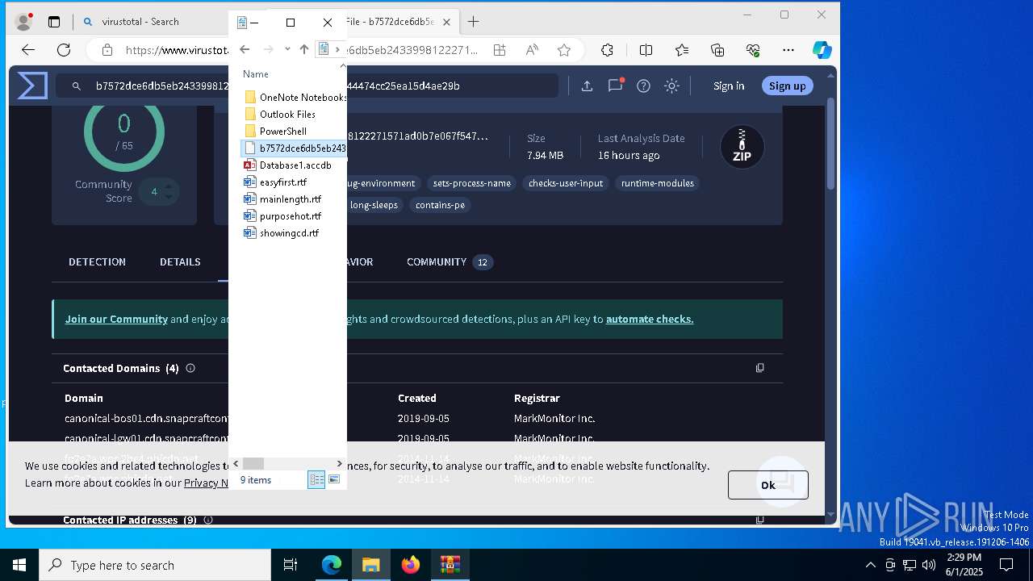Open the DETAILS tab
This screenshot has width=1033, height=581.
(180, 261)
